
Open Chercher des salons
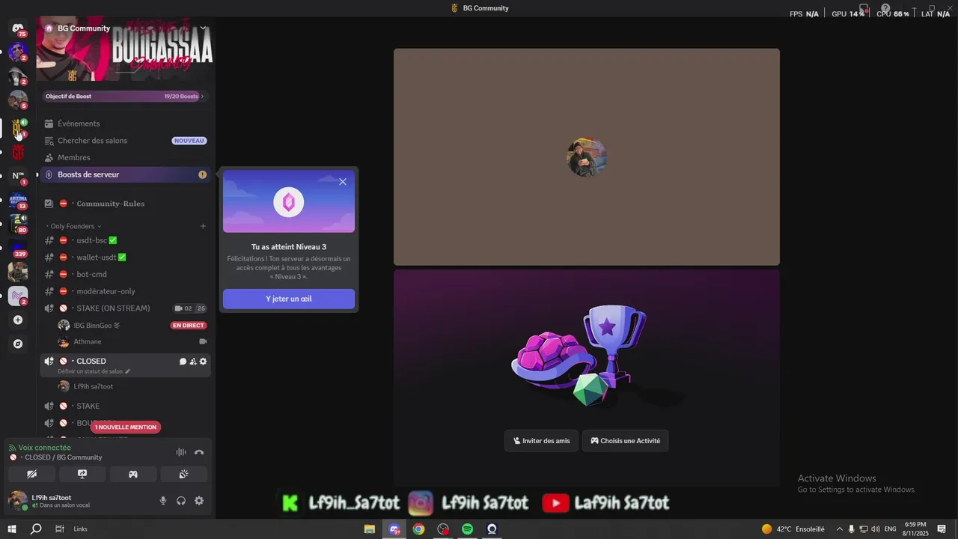(x=125, y=141)
